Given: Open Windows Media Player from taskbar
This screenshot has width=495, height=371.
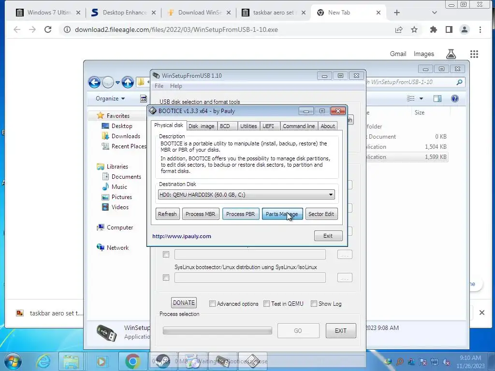Looking at the screenshot, I should click(102, 361).
